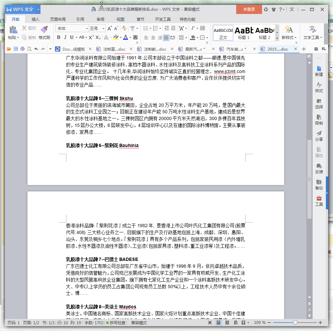Screen dimensions: 333x331
Task: Switch to the 法制宣...doc document tab
Action: (x=114, y=49)
